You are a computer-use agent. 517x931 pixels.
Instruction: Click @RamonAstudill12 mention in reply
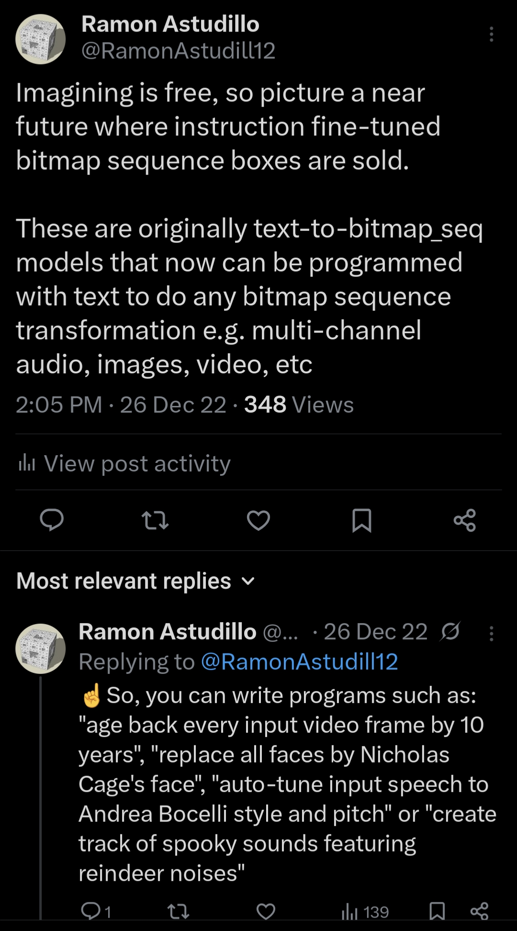(300, 662)
